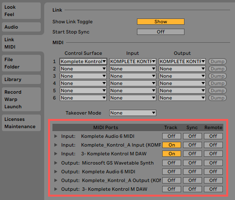
Task: Enable Sync for Output 3- Komplete Kontrol M DAW
Action: [x=192, y=189]
